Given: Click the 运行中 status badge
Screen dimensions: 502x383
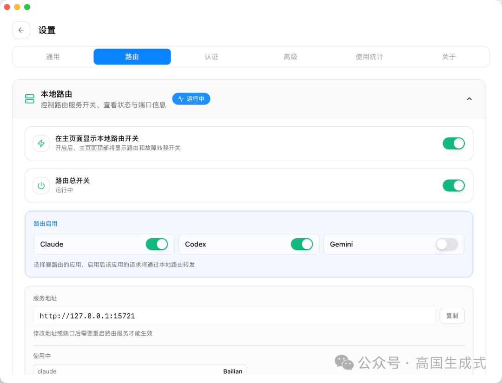Looking at the screenshot, I should coord(191,99).
